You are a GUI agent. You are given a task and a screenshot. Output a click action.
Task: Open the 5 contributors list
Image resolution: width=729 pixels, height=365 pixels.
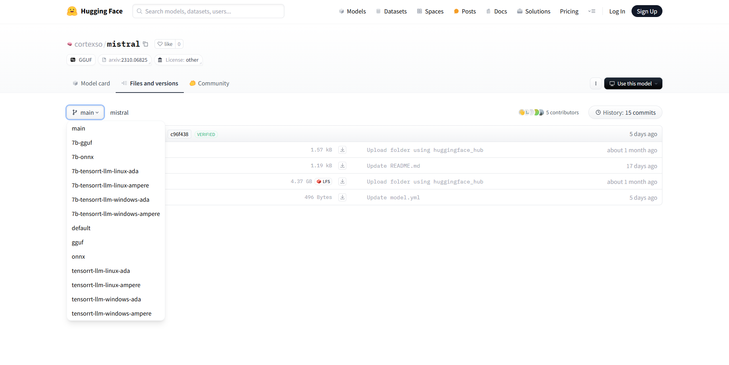pyautogui.click(x=562, y=112)
